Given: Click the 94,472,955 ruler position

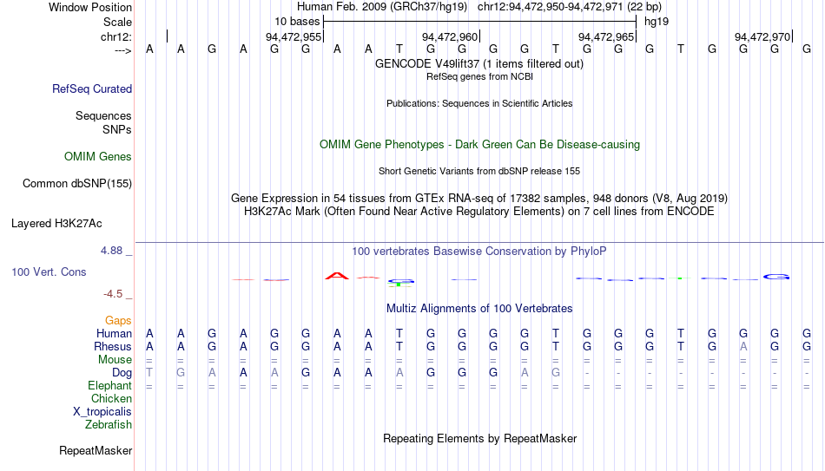Looking at the screenshot, I should 294,36.
